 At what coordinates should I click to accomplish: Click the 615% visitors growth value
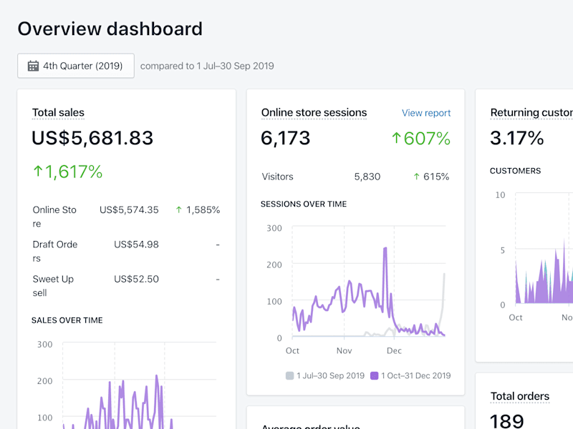tap(436, 177)
